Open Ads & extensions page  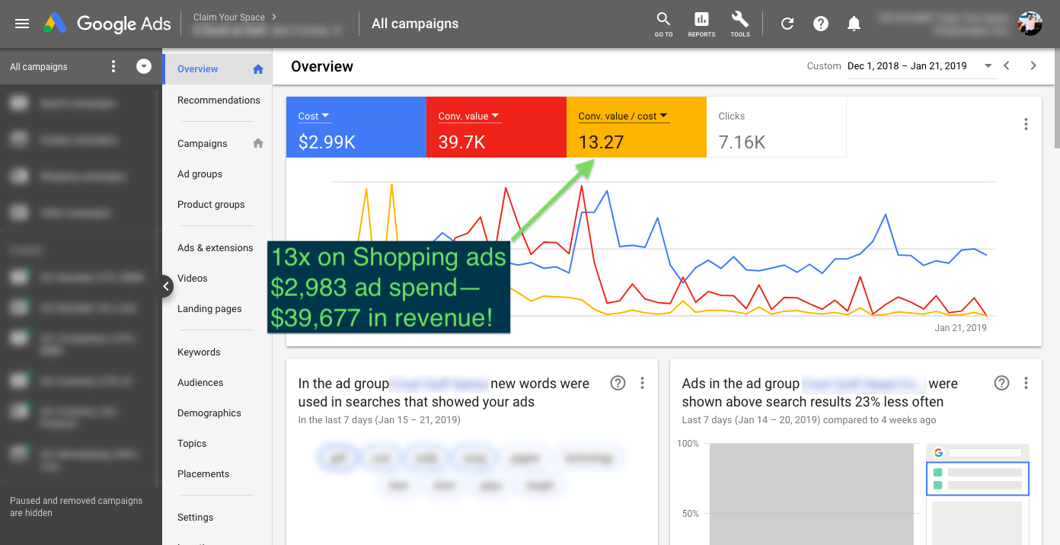(215, 247)
